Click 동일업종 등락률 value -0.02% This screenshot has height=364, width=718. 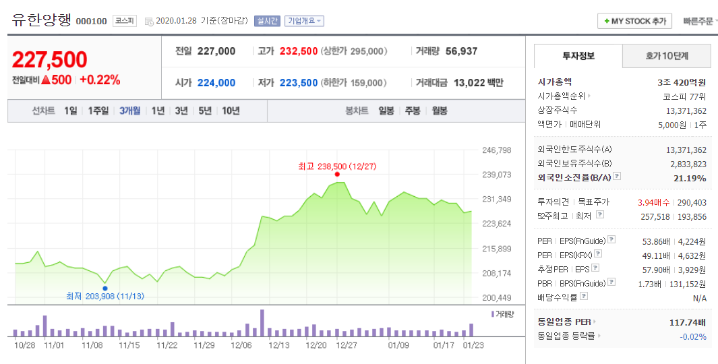[693, 337]
